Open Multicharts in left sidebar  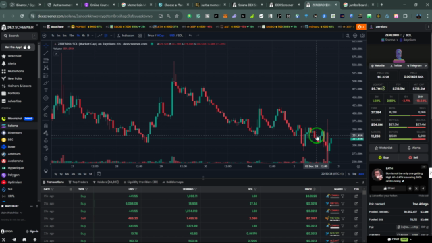pyautogui.click(x=16, y=71)
